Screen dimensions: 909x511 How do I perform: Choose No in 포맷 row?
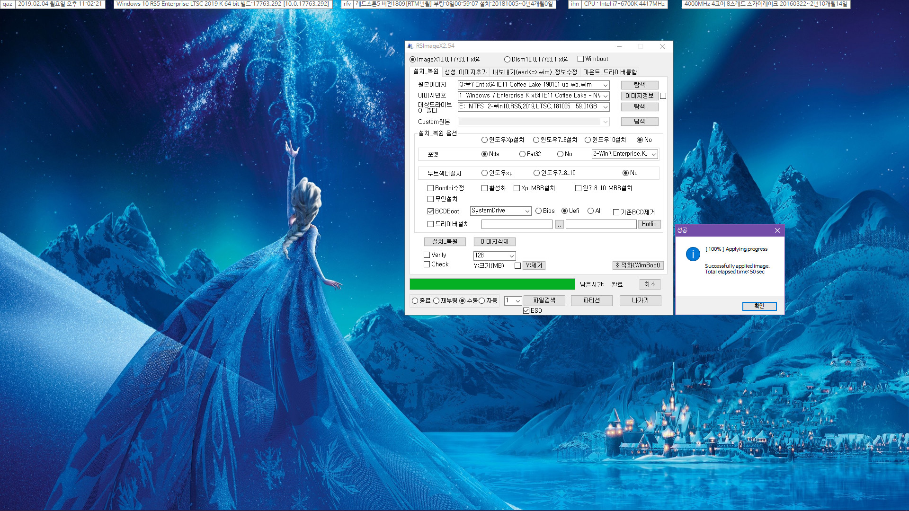(x=560, y=154)
